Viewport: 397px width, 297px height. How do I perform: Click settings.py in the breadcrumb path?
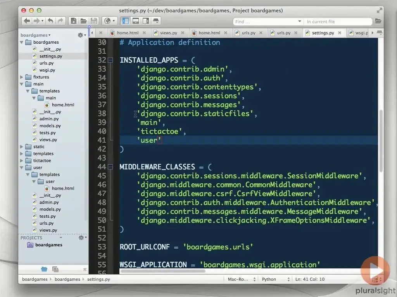point(98,279)
